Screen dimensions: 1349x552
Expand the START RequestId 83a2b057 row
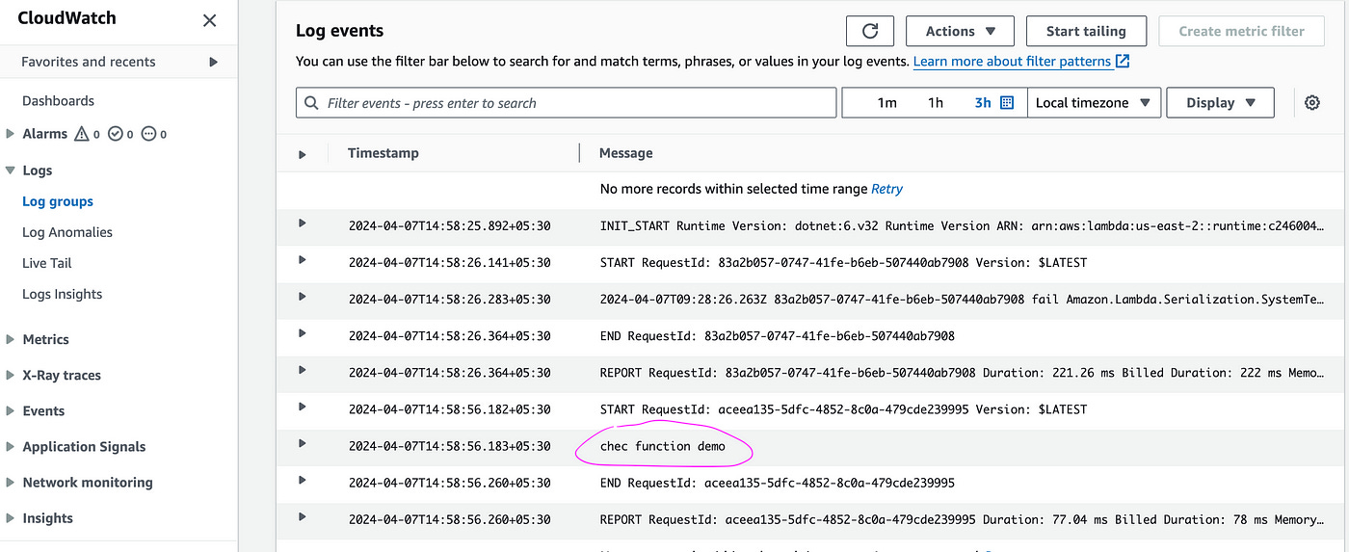[302, 260]
